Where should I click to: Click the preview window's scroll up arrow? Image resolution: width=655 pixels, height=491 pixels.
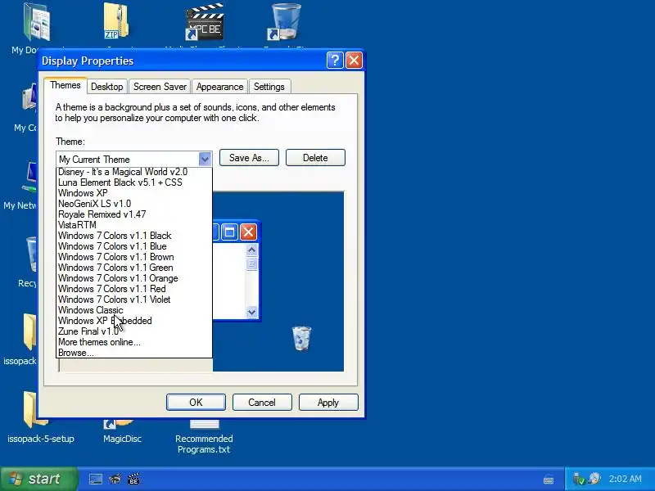pyautogui.click(x=251, y=250)
